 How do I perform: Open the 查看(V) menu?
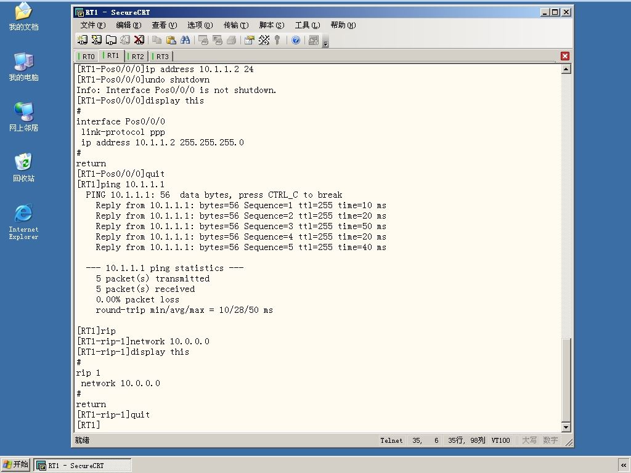point(164,25)
